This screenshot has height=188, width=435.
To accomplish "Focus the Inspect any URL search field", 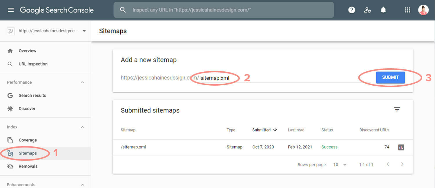I will tap(224, 10).
